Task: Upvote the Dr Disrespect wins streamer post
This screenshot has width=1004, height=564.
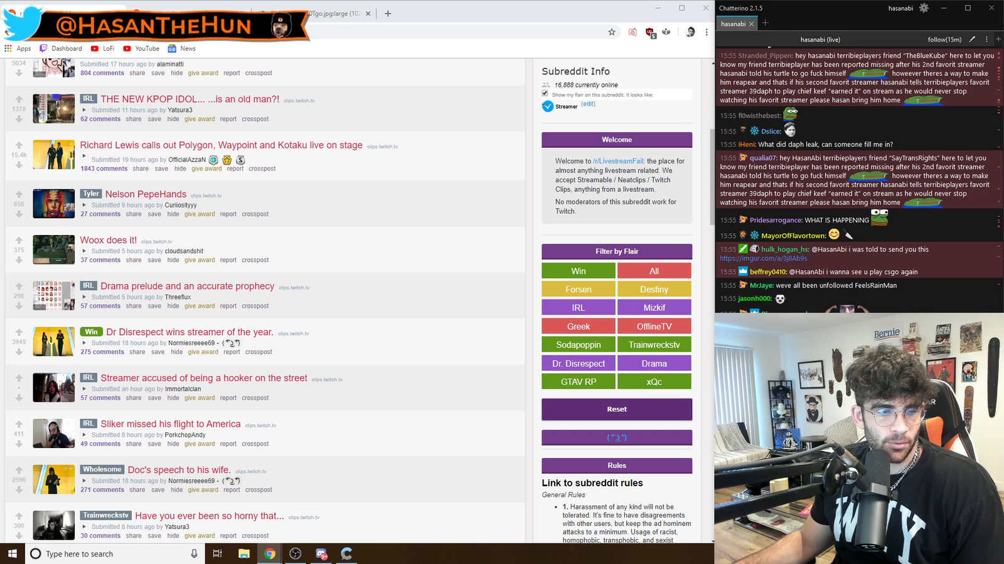Action: pyautogui.click(x=19, y=332)
